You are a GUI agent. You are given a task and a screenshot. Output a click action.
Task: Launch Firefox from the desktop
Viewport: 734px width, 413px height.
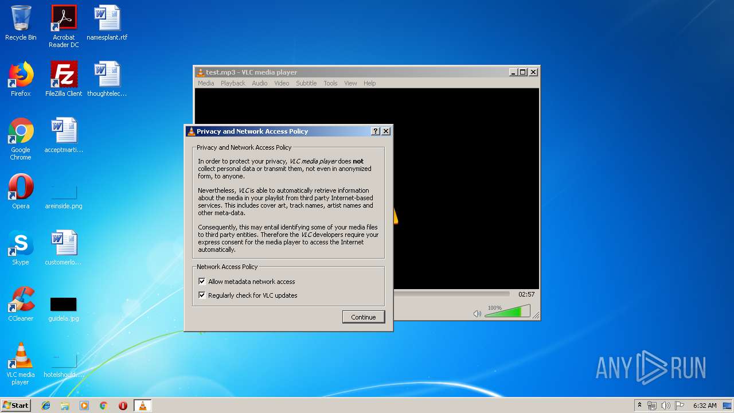coord(21,80)
